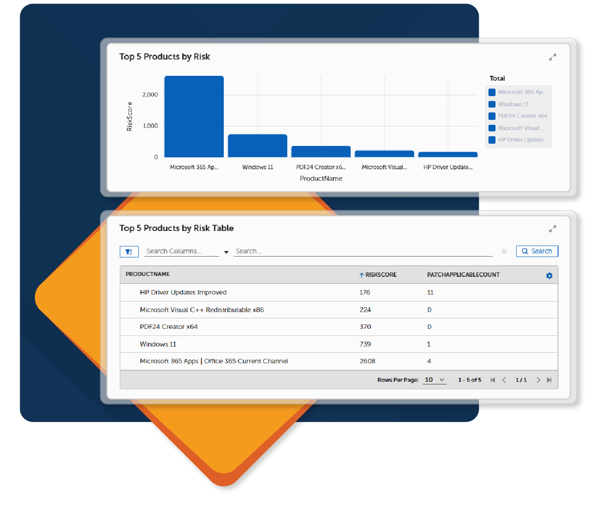Open the Search Columns dropdown arrow
The width and height of the screenshot is (599, 529).
226,252
